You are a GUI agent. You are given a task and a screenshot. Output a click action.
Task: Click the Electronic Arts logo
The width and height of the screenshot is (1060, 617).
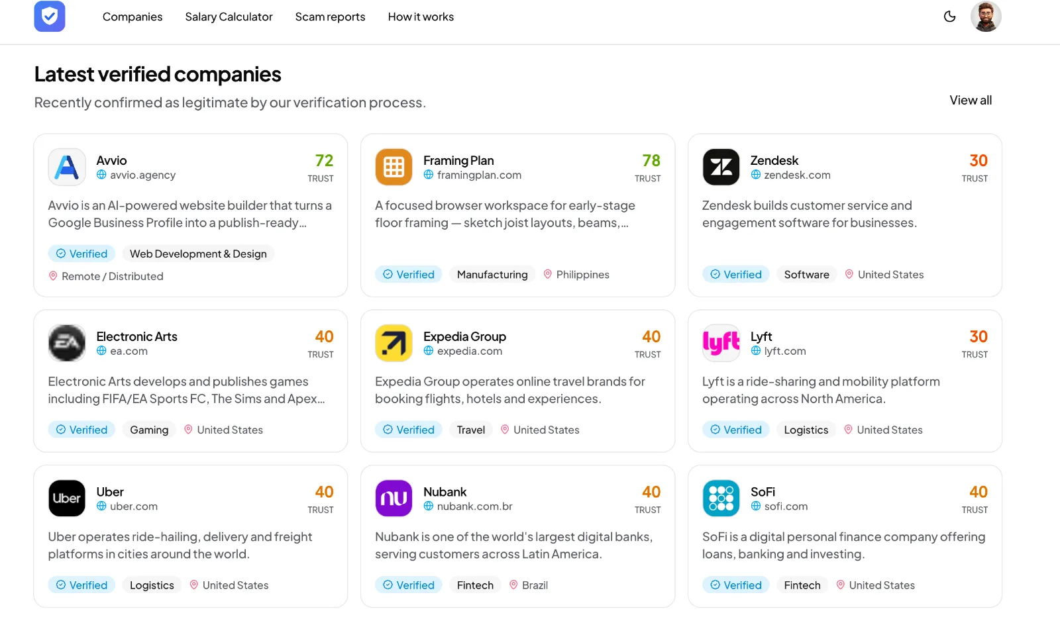click(x=67, y=343)
